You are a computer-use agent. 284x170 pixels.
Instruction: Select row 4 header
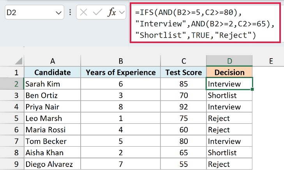pyautogui.click(x=12, y=107)
